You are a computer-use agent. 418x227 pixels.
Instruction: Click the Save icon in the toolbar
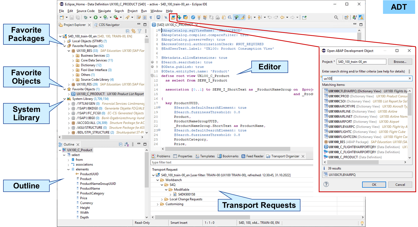coord(72,18)
